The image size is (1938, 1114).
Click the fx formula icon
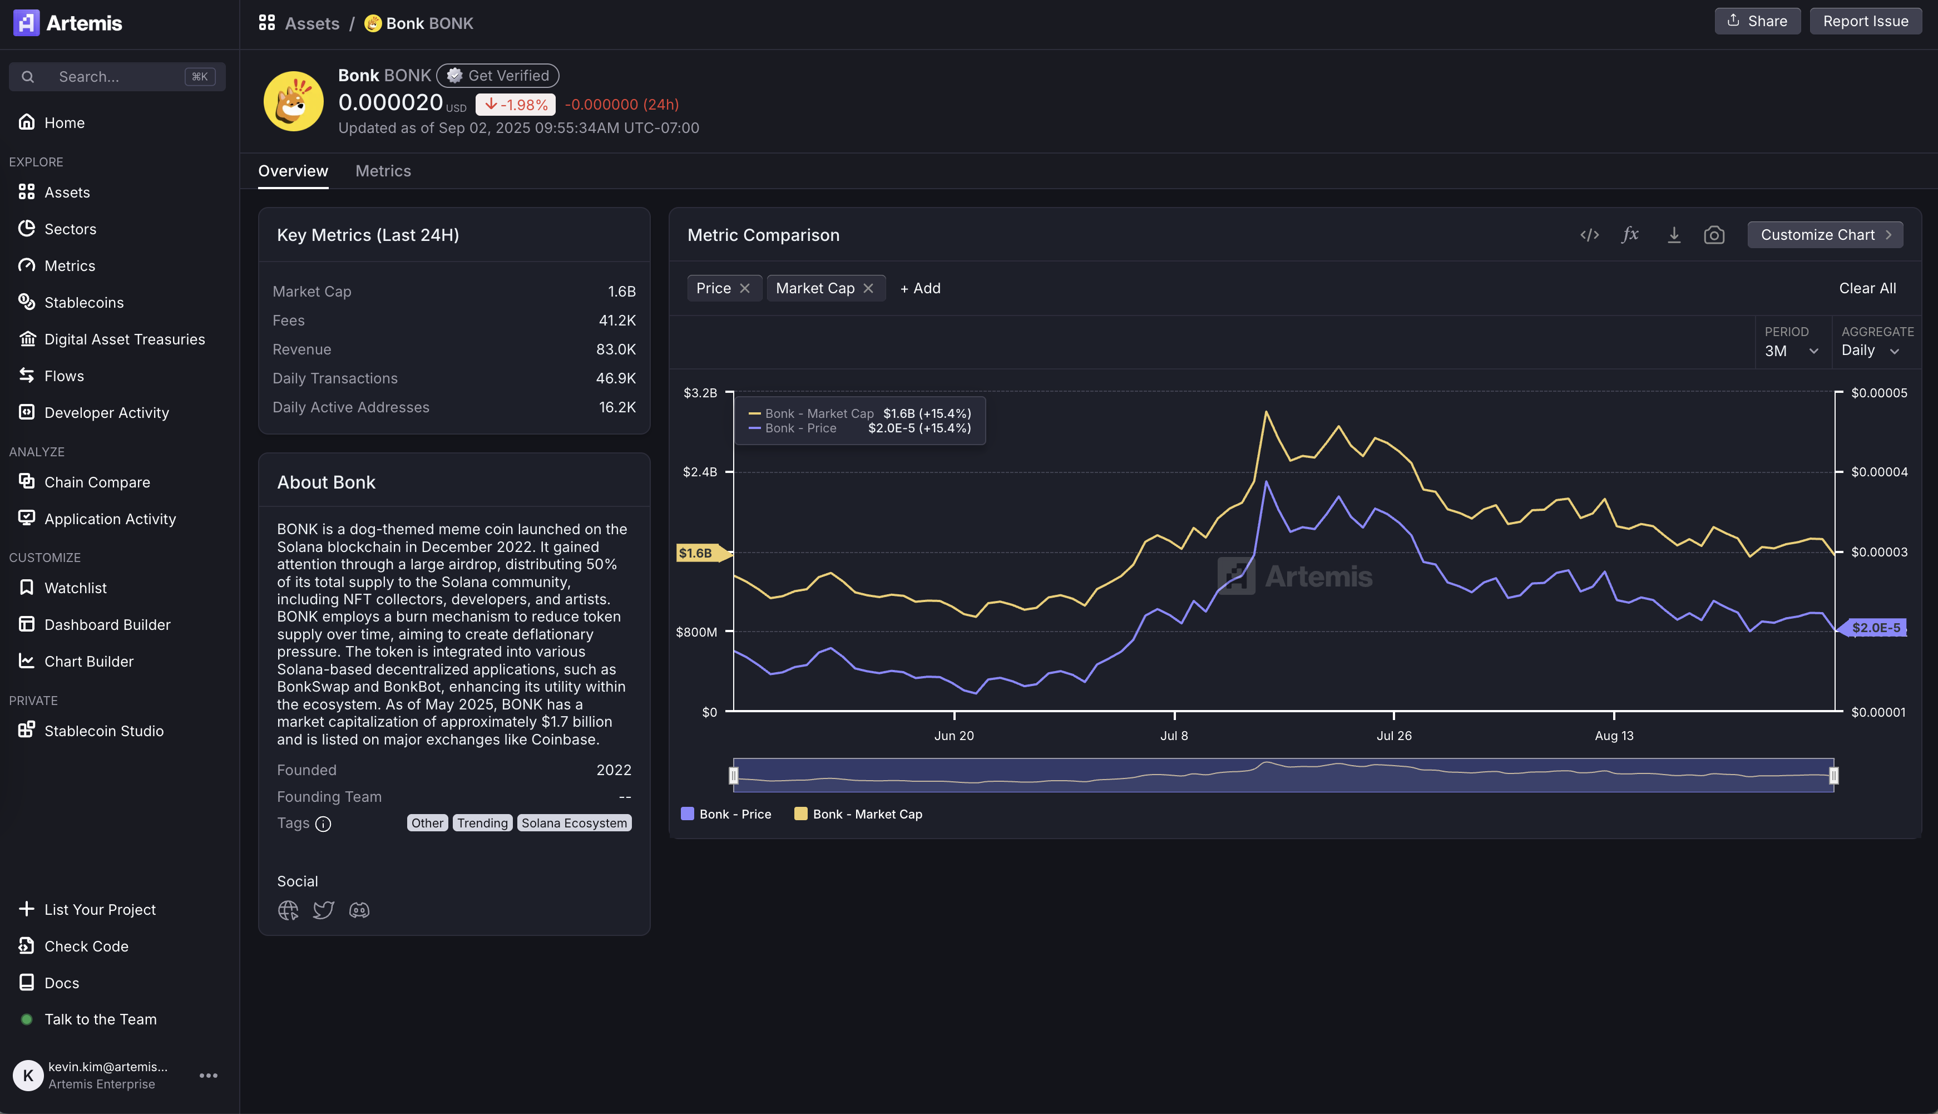1630,235
